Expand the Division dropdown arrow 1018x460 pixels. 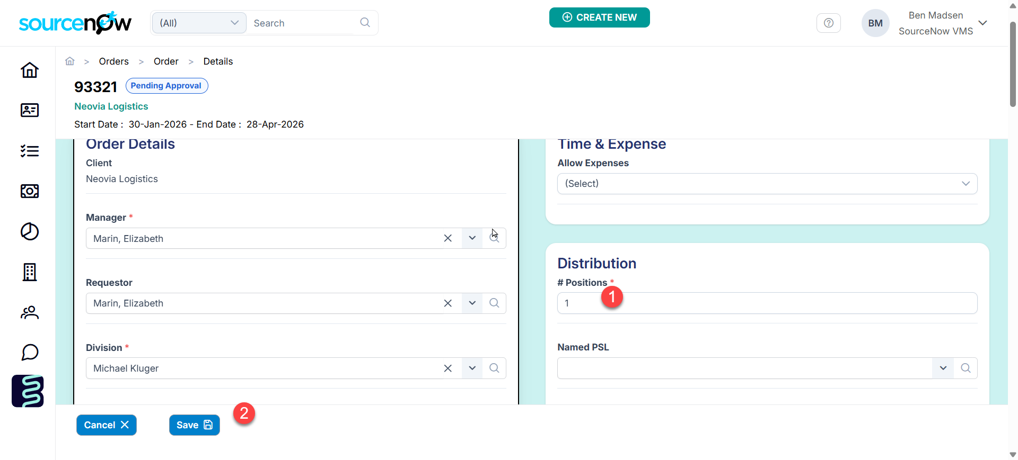pos(472,368)
